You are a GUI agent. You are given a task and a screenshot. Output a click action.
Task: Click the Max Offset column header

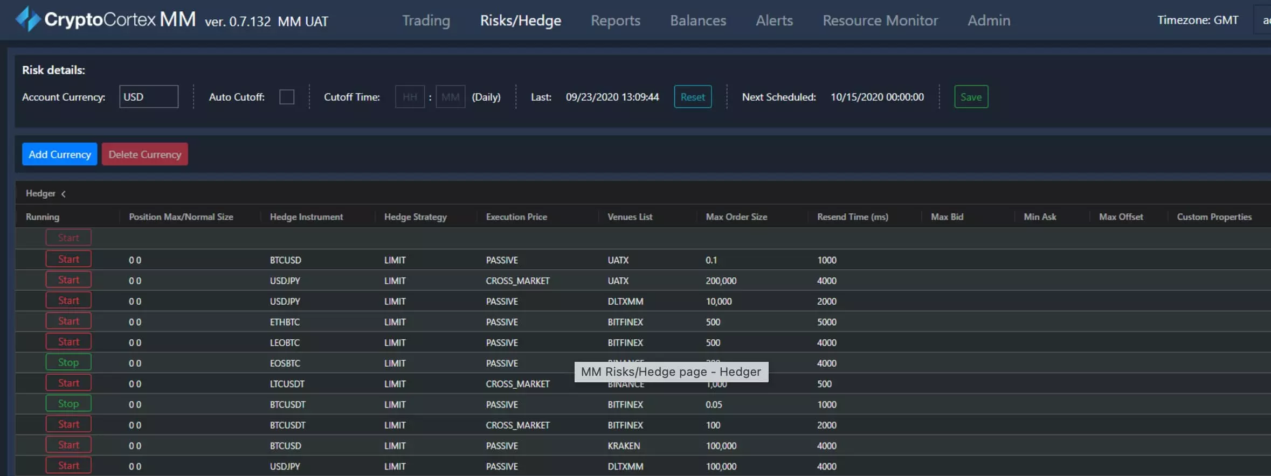(1121, 217)
